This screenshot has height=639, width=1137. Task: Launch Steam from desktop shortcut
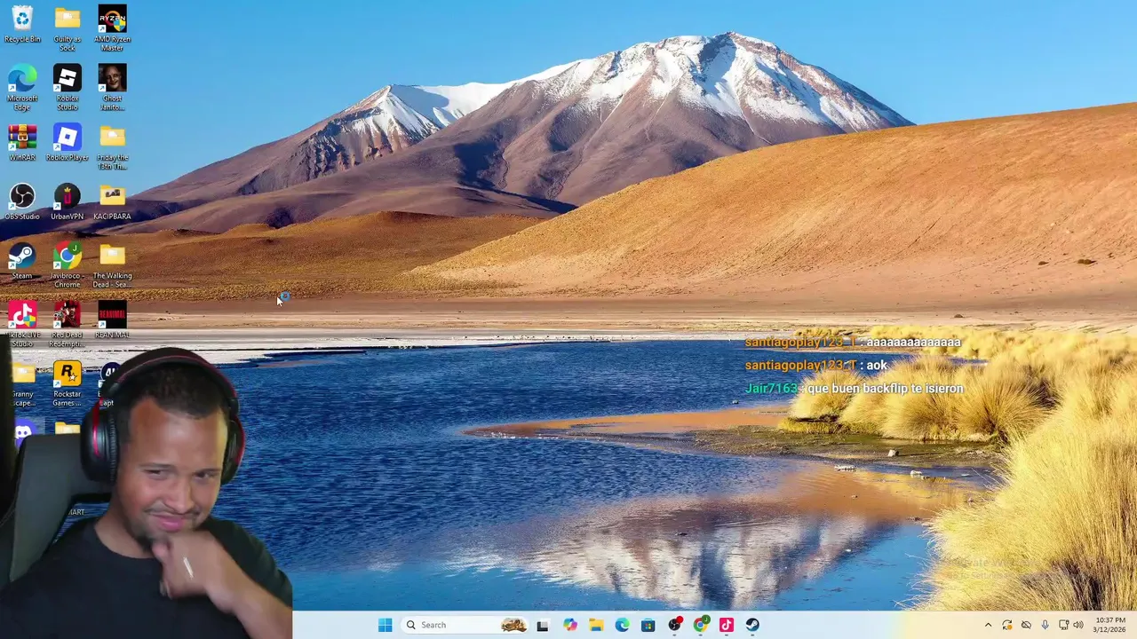pyautogui.click(x=22, y=261)
